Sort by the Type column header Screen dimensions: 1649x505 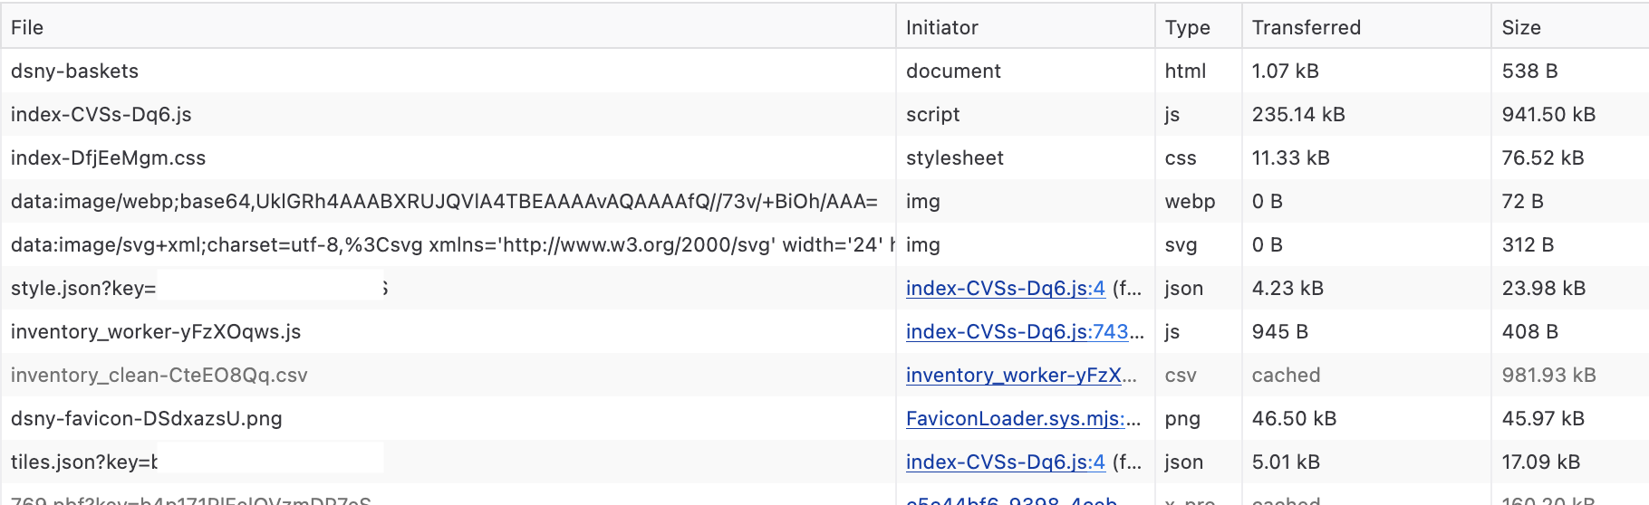coord(1187,27)
